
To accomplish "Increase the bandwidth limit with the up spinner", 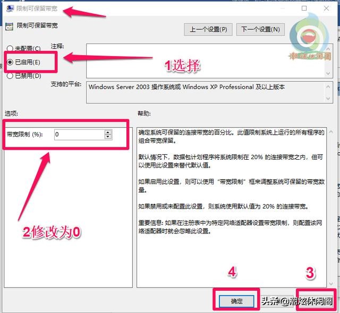I will click(108, 132).
